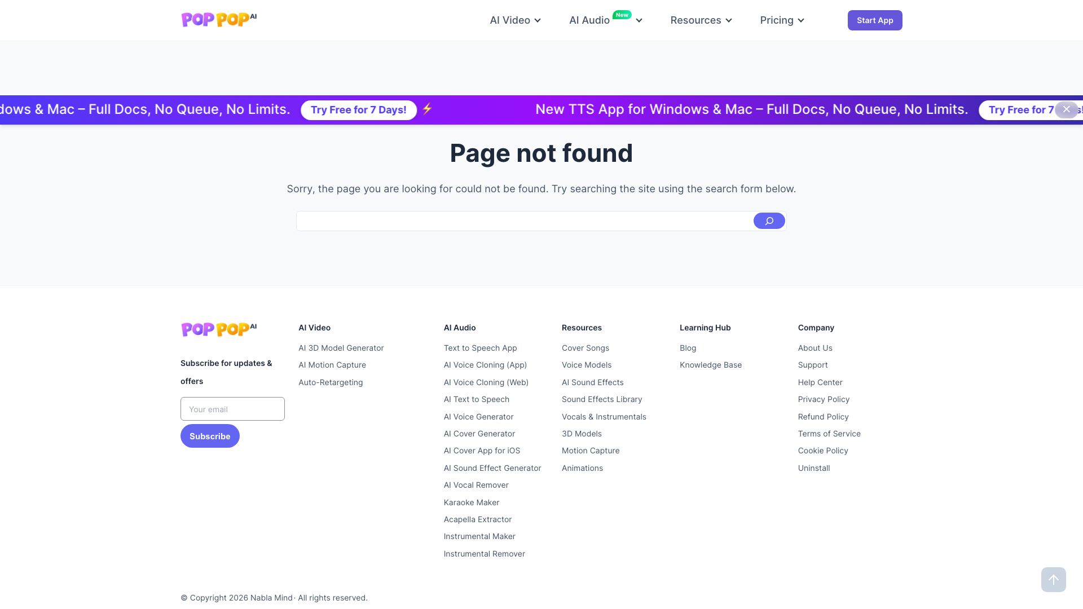1083x609 pixels.
Task: Focus the Your email input field
Action: [232, 409]
